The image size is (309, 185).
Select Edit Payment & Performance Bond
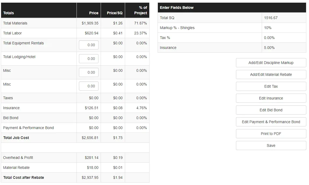(x=271, y=122)
